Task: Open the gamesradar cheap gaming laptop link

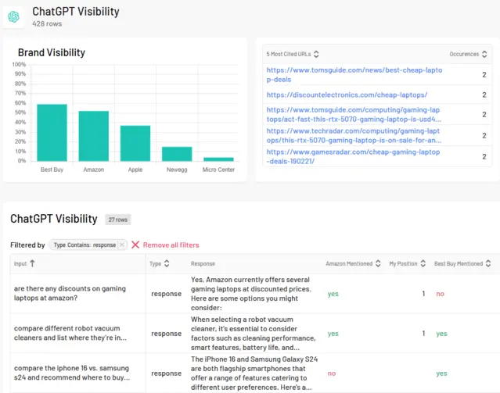Action: point(354,155)
